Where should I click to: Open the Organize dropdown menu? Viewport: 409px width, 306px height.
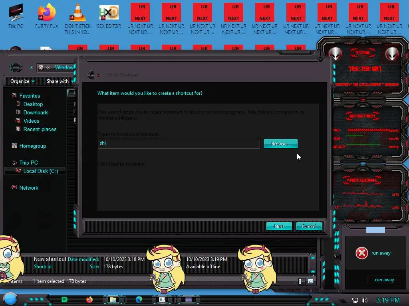(22, 81)
